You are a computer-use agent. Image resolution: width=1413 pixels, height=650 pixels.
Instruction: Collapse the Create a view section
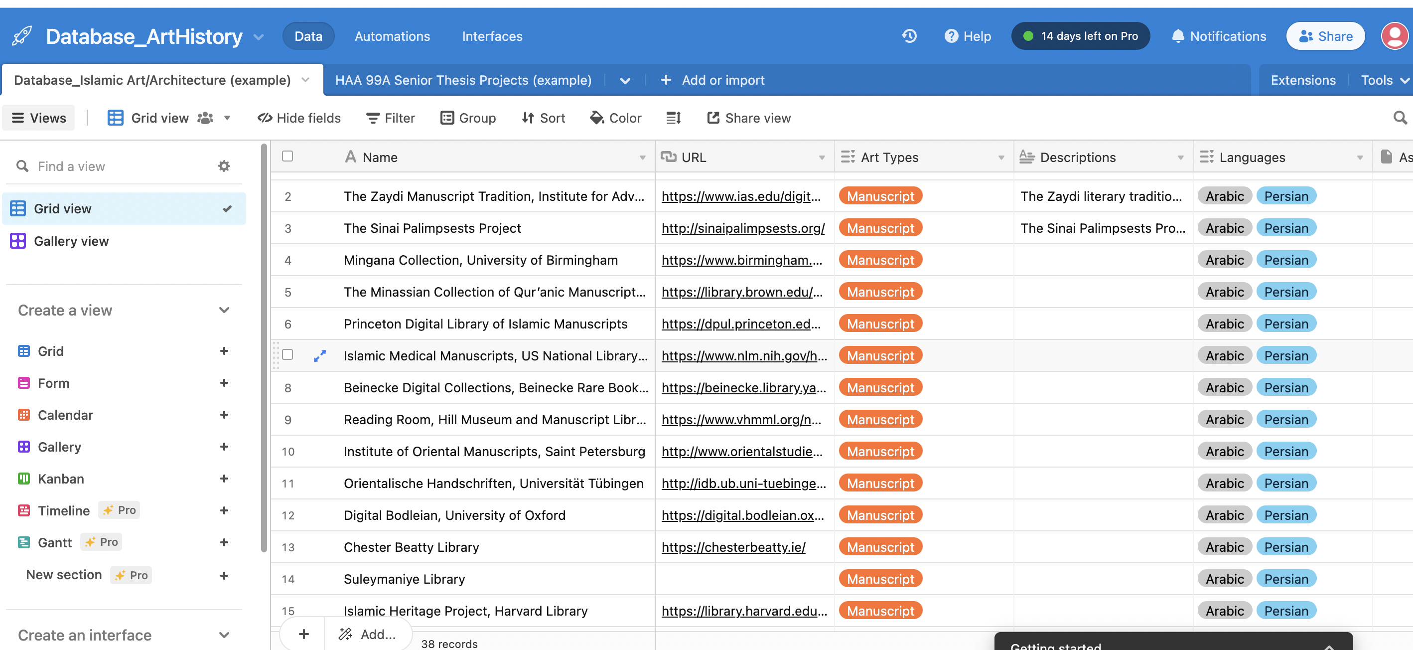click(x=224, y=310)
